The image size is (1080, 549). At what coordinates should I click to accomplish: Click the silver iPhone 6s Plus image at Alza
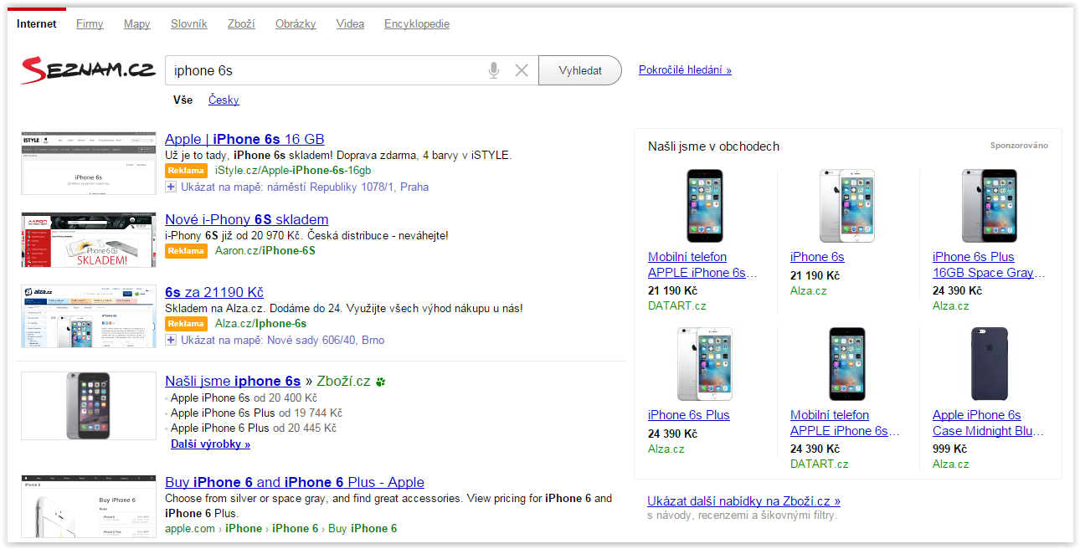coord(705,364)
